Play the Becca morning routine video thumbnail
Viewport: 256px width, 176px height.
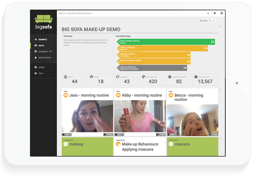193,120
